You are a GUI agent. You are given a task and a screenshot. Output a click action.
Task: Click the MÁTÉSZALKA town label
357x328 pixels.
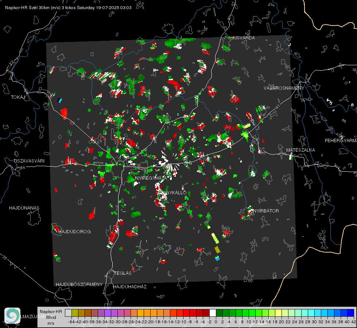[x=300, y=150]
